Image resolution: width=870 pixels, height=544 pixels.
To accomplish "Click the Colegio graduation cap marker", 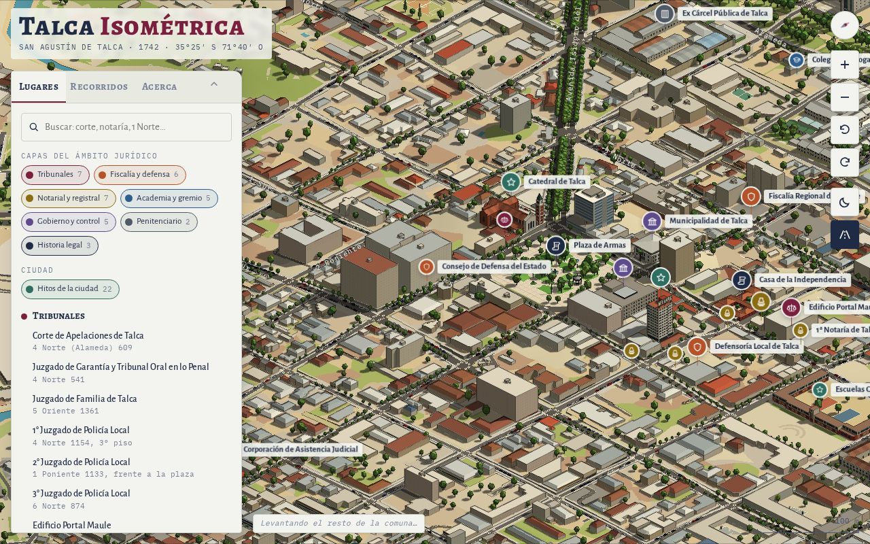I will (x=797, y=60).
